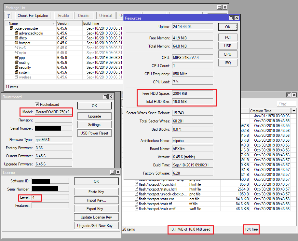Click the Uptime value field
The image size is (298, 241).
pos(193,27)
